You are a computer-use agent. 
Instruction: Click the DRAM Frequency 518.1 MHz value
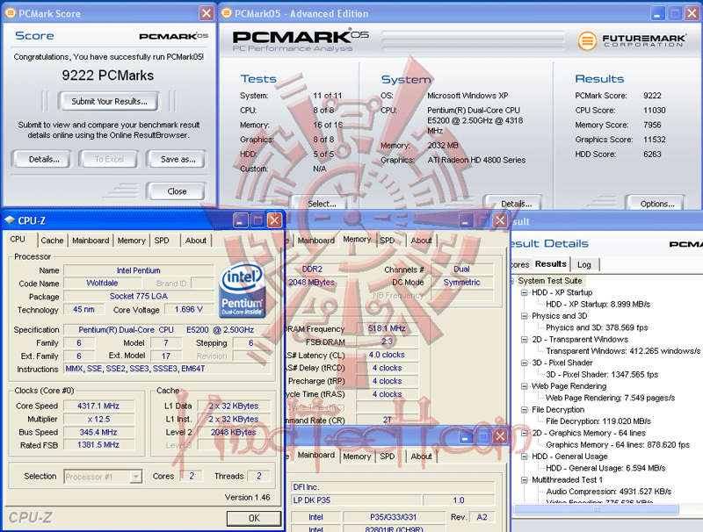pos(387,328)
